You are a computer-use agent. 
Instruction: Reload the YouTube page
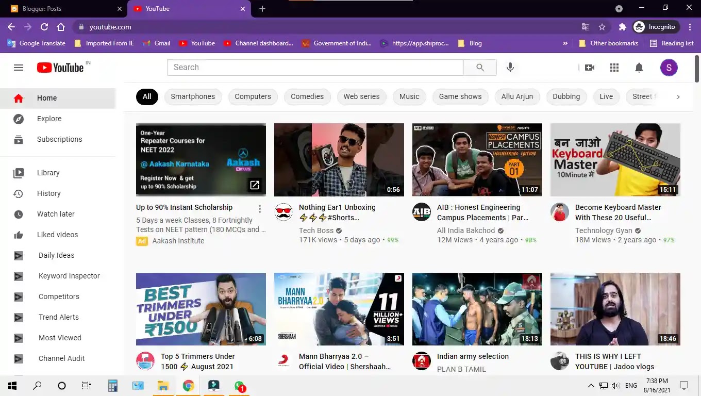44,27
